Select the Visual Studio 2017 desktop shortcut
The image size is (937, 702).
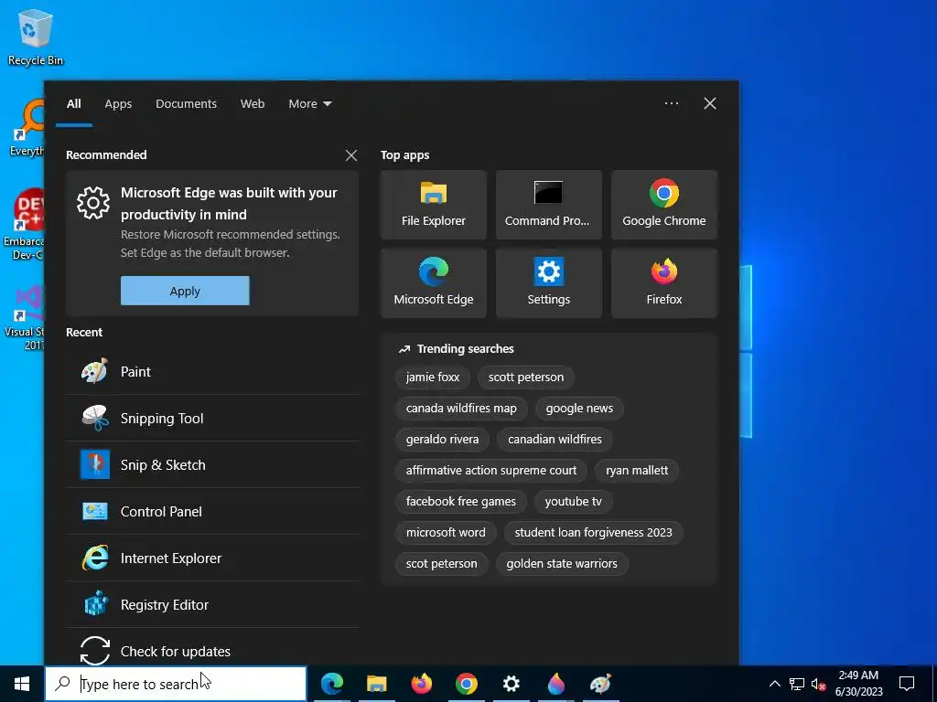[x=24, y=318]
